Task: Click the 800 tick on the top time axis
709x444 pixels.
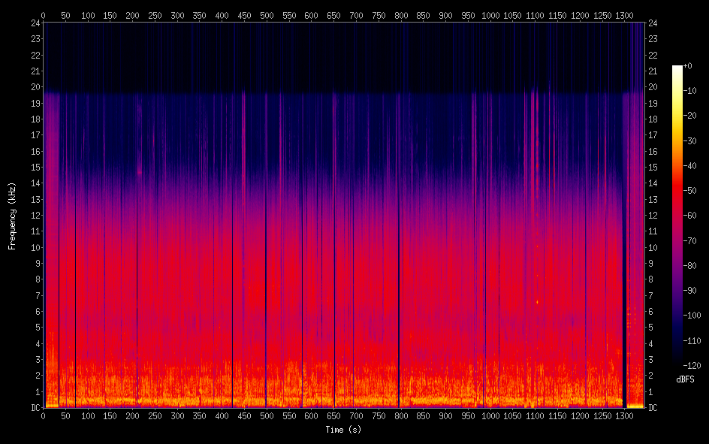Action: pyautogui.click(x=401, y=14)
